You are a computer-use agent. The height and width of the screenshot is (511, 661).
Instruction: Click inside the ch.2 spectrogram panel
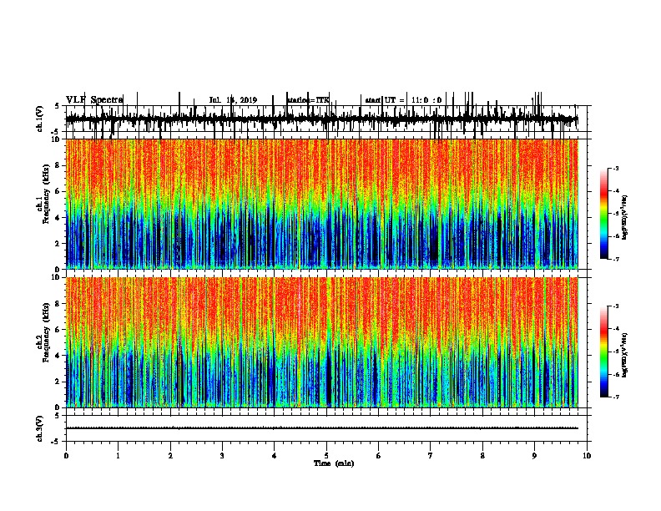click(x=322, y=342)
